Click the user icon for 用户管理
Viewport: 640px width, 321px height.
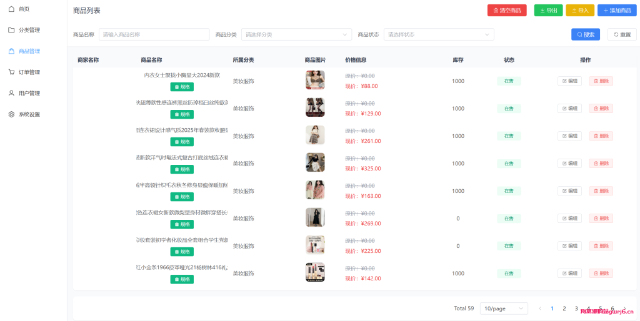pyautogui.click(x=11, y=93)
